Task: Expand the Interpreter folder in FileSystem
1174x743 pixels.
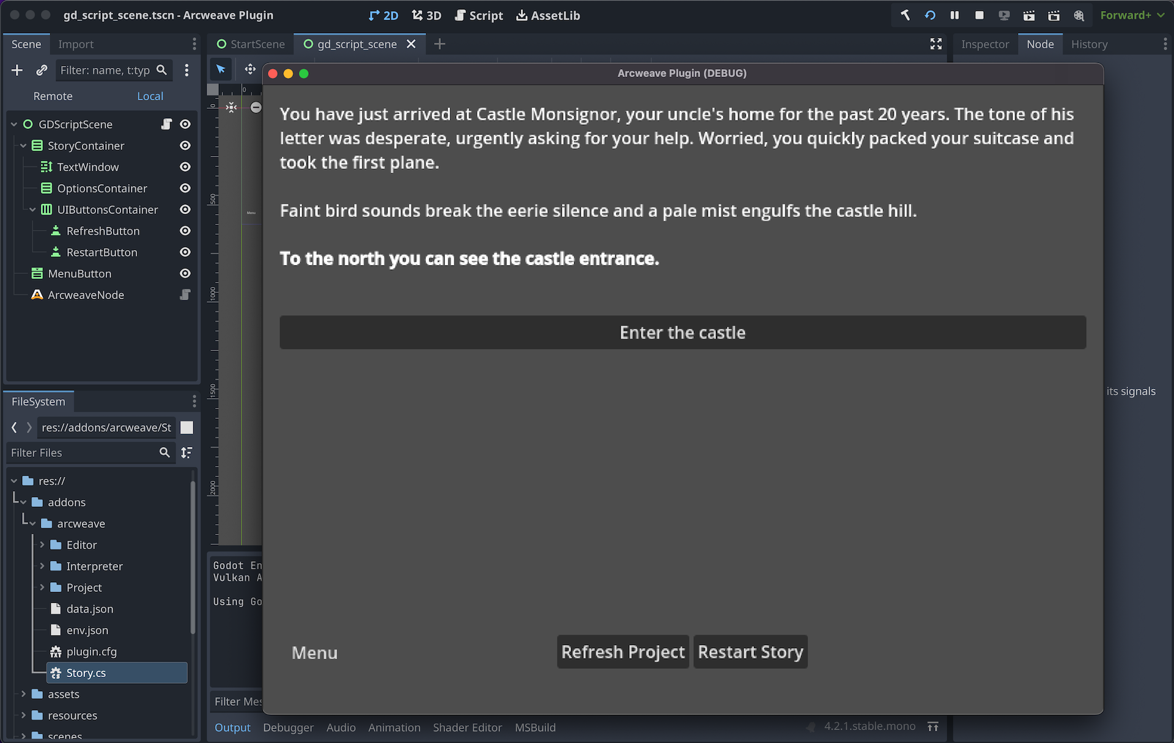Action: point(42,566)
